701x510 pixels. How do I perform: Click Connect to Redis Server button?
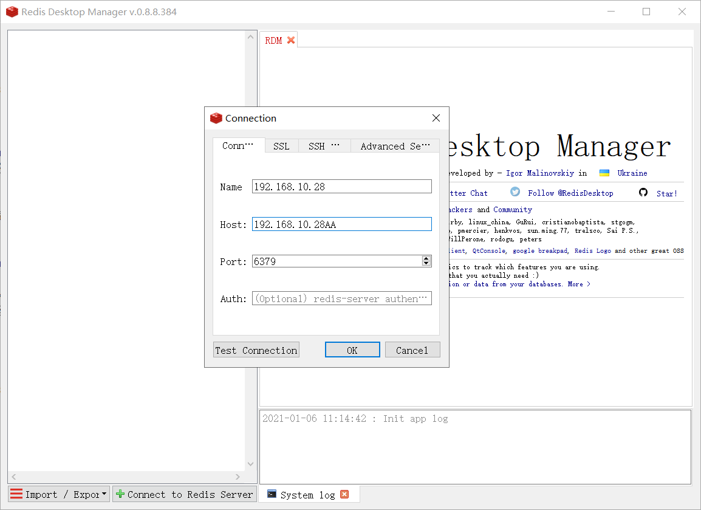tap(185, 494)
